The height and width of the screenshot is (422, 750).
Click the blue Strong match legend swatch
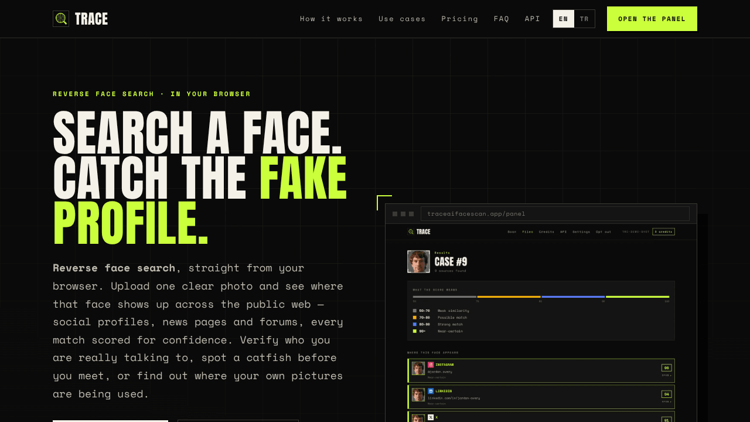414,324
